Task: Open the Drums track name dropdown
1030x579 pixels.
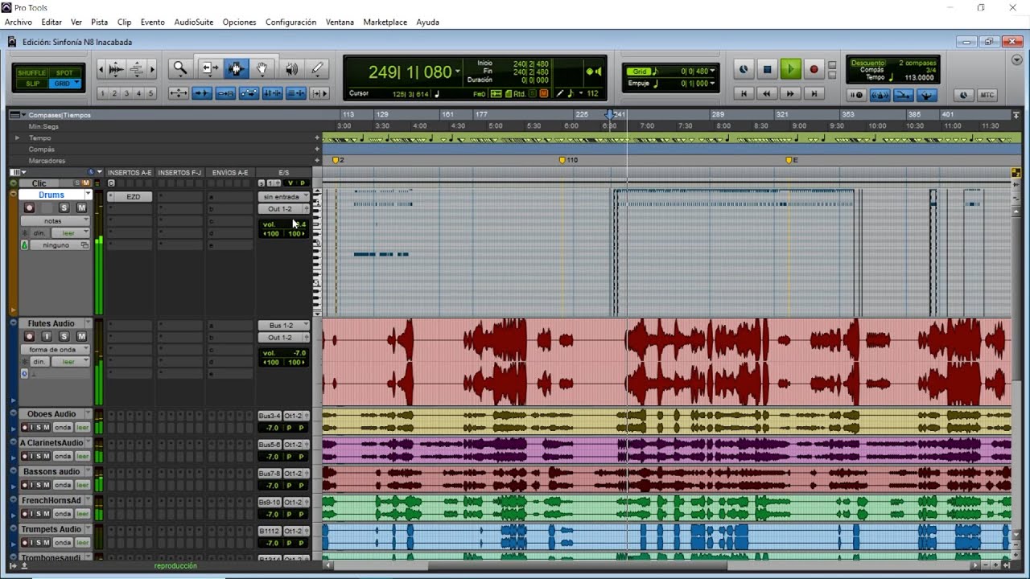Action: pos(88,195)
